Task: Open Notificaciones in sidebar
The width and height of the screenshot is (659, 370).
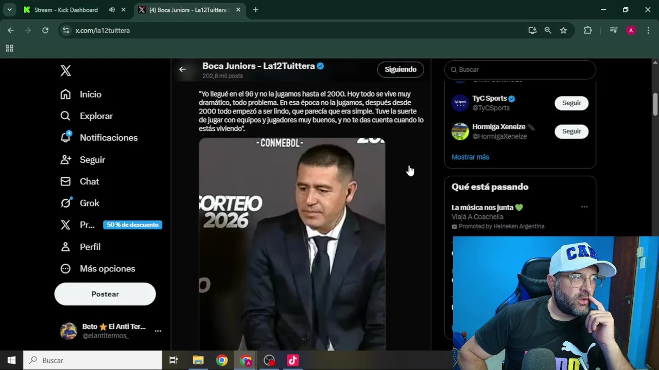Action: [98, 138]
